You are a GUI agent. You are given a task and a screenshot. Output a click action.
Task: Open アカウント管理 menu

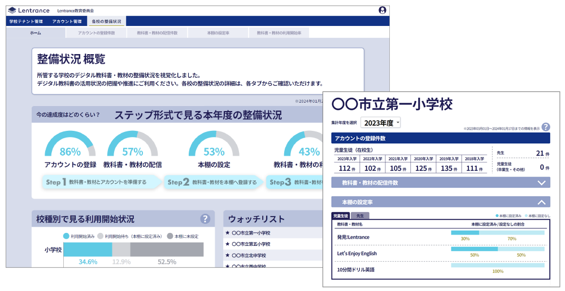(67, 21)
